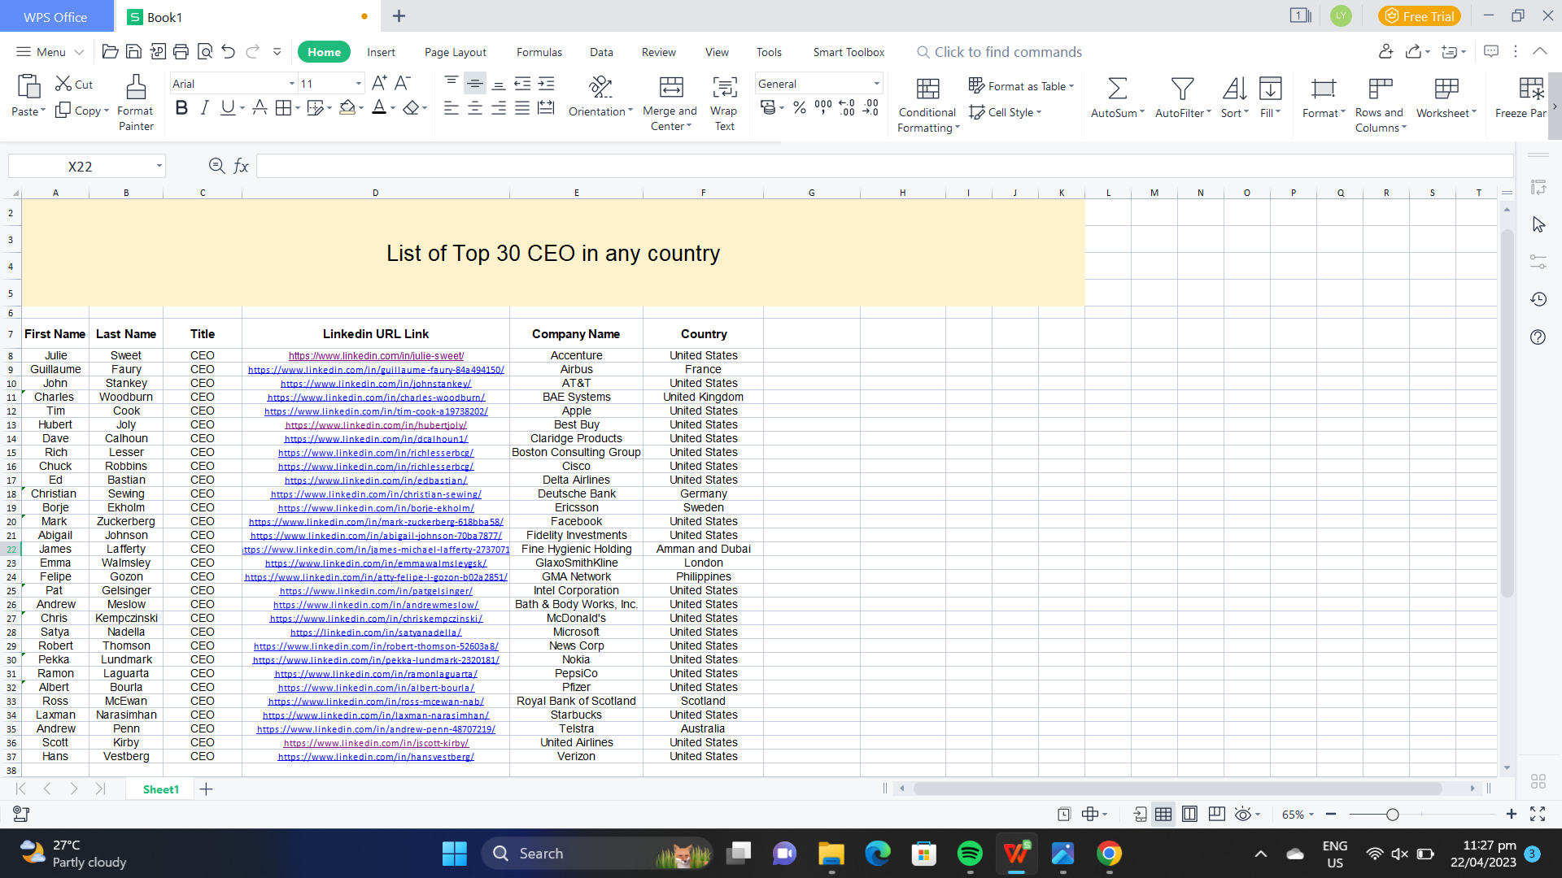The image size is (1562, 878).
Task: Expand the font name Arial dropdown
Action: [292, 84]
